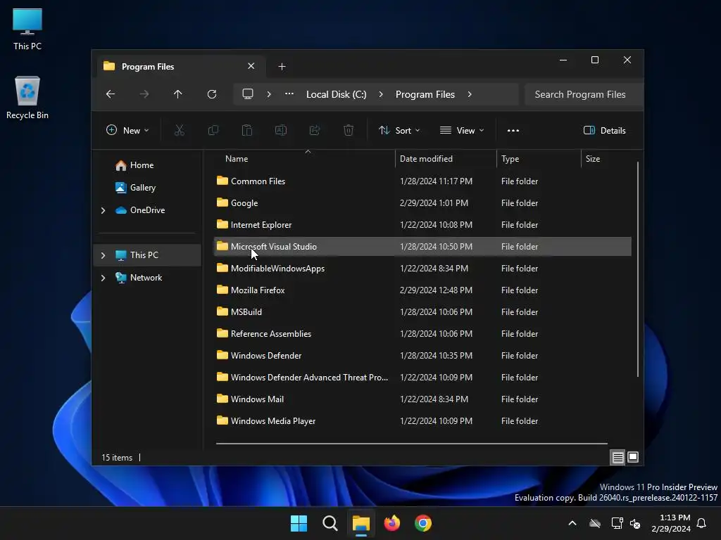This screenshot has height=540, width=721.
Task: Select Recycle Bin desktop icon
Action: [x=27, y=97]
